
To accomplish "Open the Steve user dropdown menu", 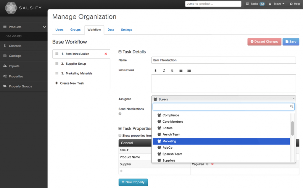I will point(277,4).
